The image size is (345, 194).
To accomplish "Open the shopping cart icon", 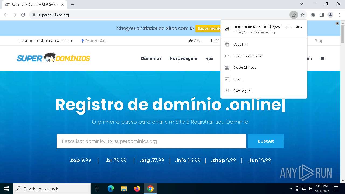I will point(322,58).
